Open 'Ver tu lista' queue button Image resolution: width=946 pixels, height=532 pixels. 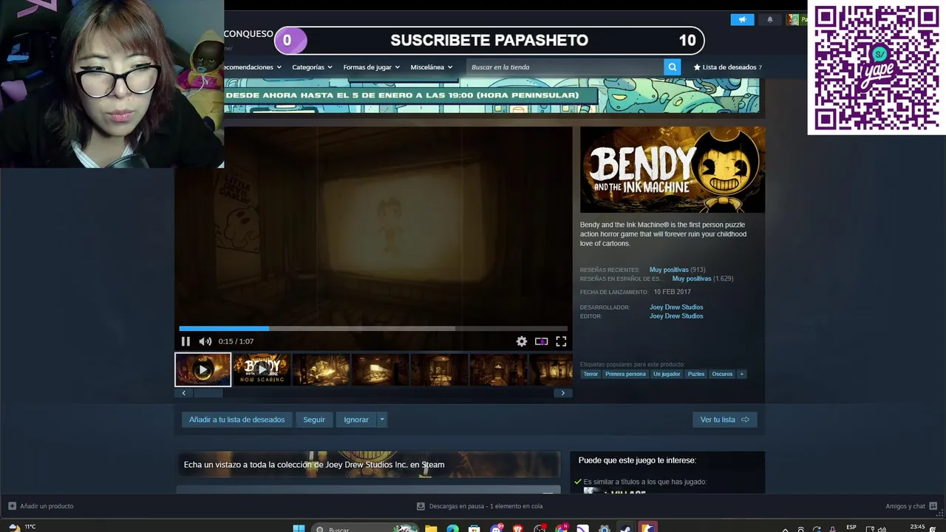pyautogui.click(x=725, y=420)
